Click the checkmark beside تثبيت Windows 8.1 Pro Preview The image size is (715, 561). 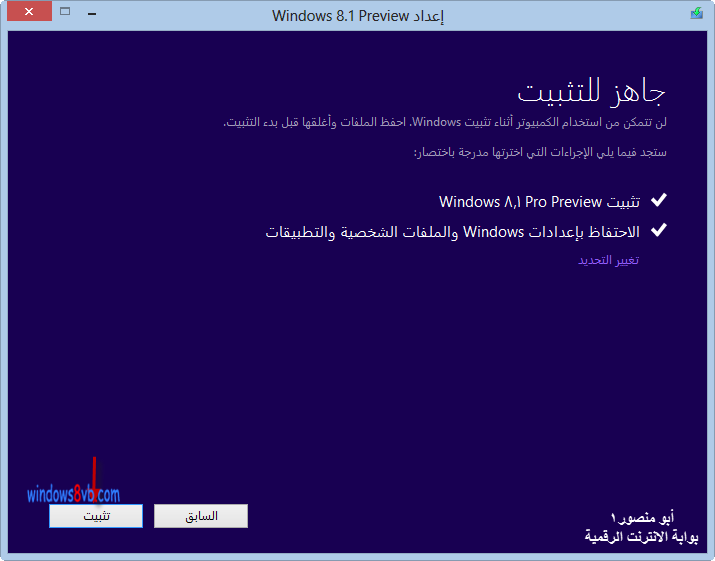tap(659, 200)
